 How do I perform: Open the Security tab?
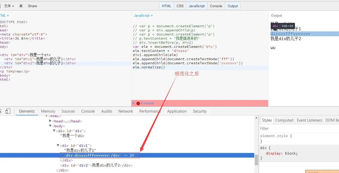coord(200,111)
